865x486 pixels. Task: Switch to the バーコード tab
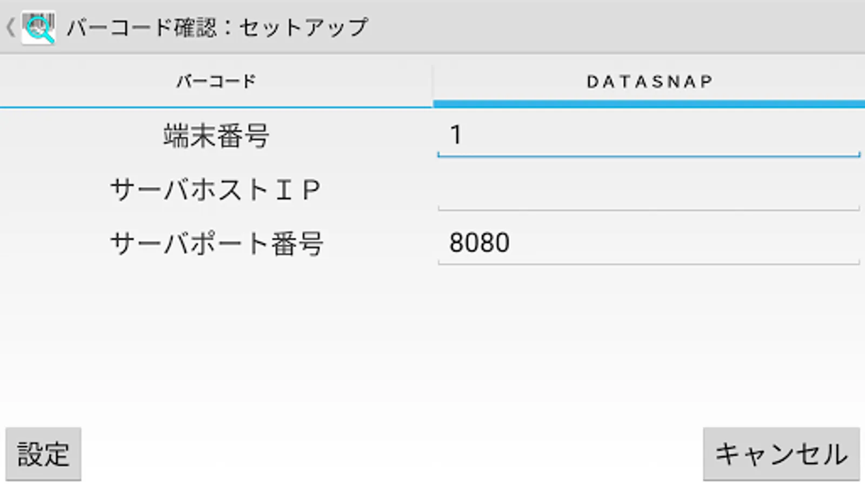[x=216, y=81]
